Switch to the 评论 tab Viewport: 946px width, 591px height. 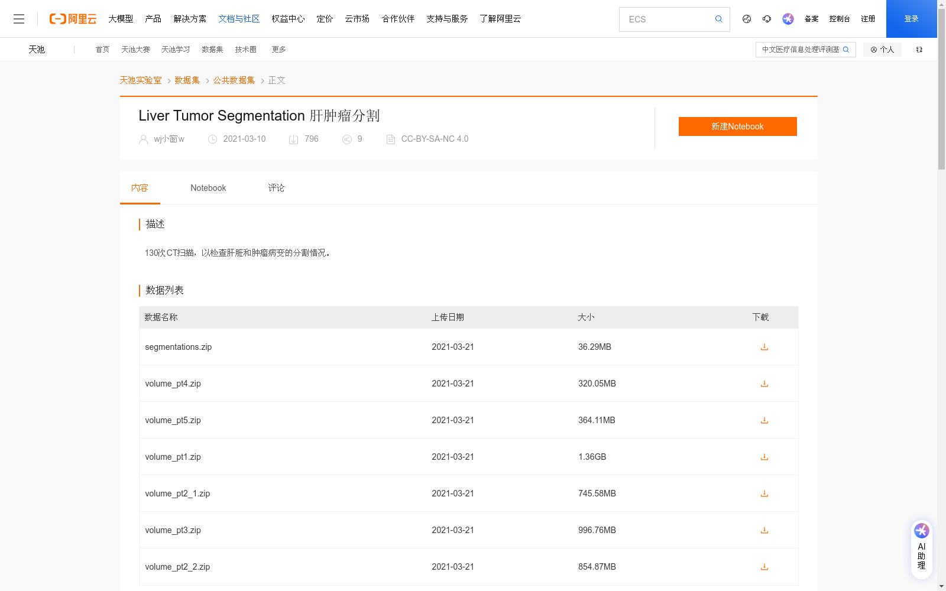click(x=276, y=188)
